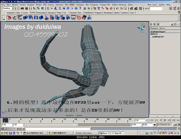Click frame 12 on the time slider
Screen dimensions: 181x139
(x=63, y=120)
